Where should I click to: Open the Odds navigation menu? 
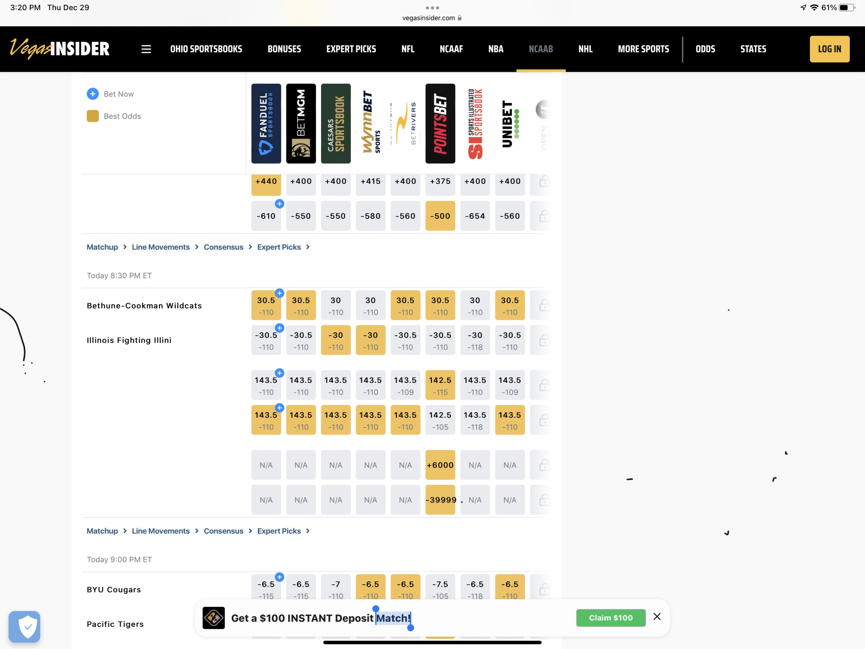click(705, 49)
